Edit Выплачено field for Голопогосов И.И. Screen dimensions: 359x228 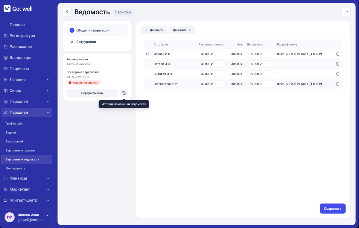click(x=260, y=84)
